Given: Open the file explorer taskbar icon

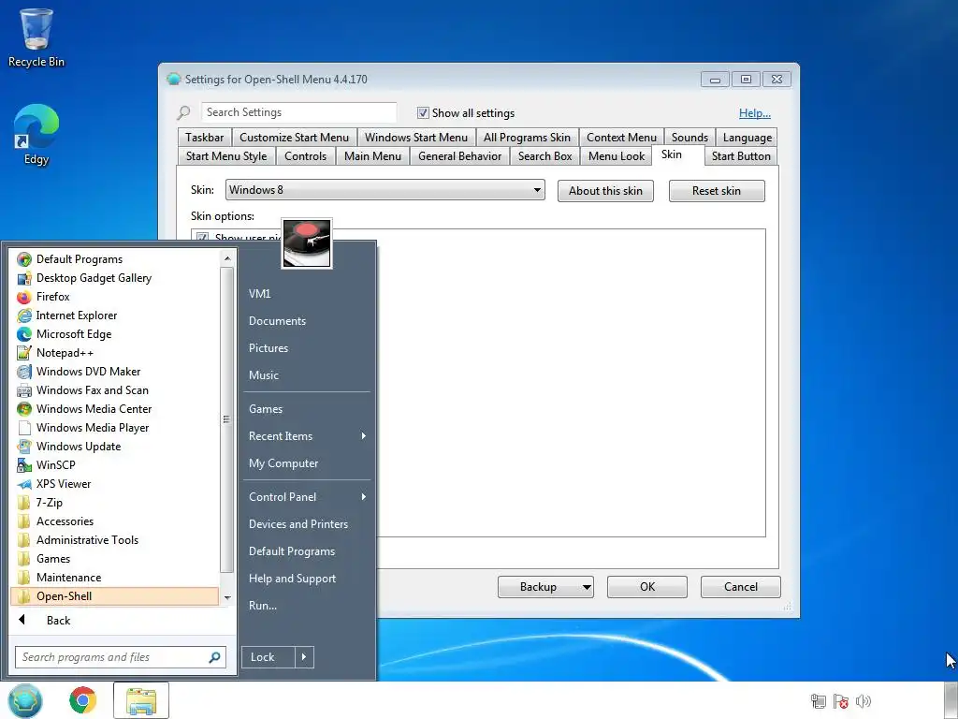Looking at the screenshot, I should click(x=141, y=700).
